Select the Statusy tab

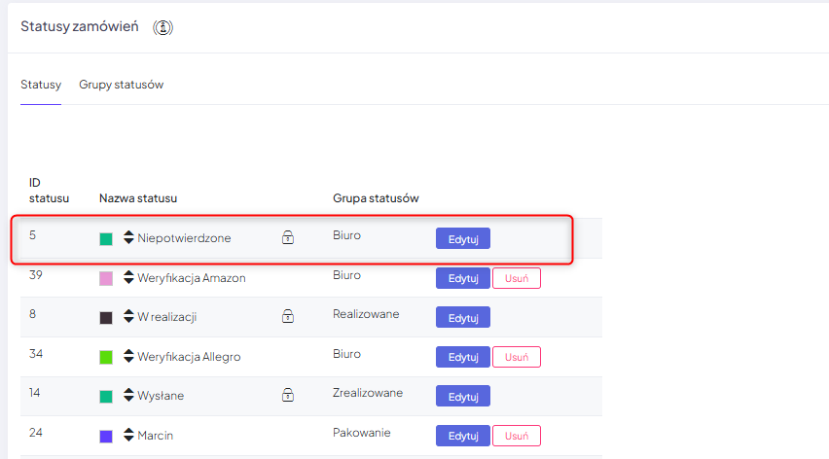pos(41,85)
